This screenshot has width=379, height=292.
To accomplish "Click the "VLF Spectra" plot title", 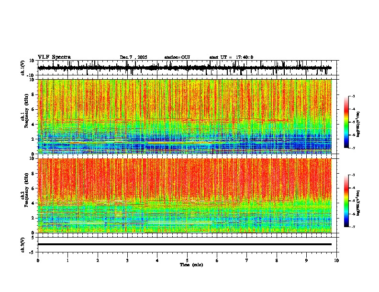I will (54, 57).
